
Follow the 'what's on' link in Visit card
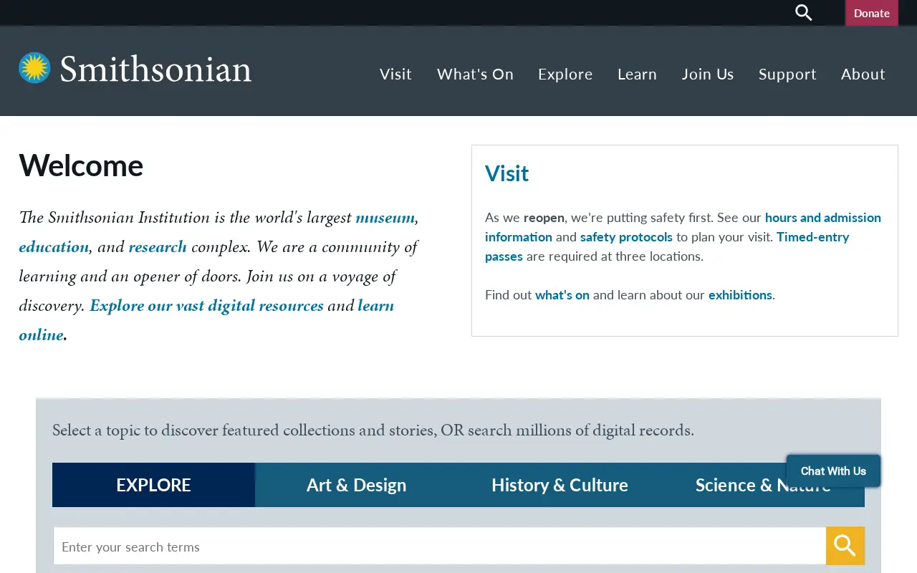click(x=562, y=294)
